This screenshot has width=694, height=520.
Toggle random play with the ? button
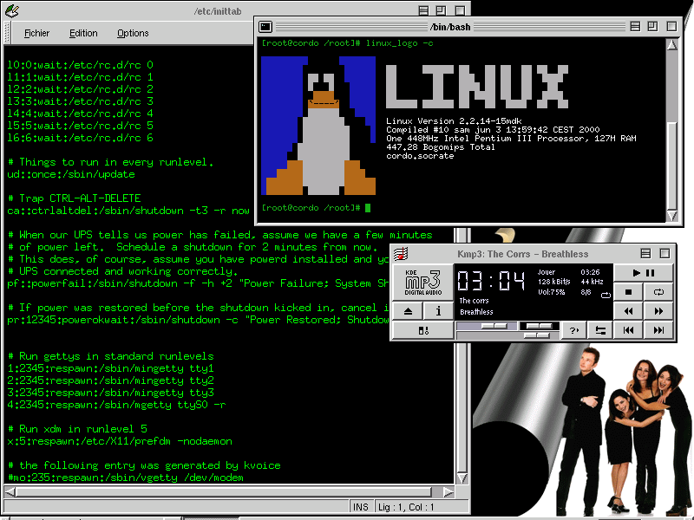574,330
